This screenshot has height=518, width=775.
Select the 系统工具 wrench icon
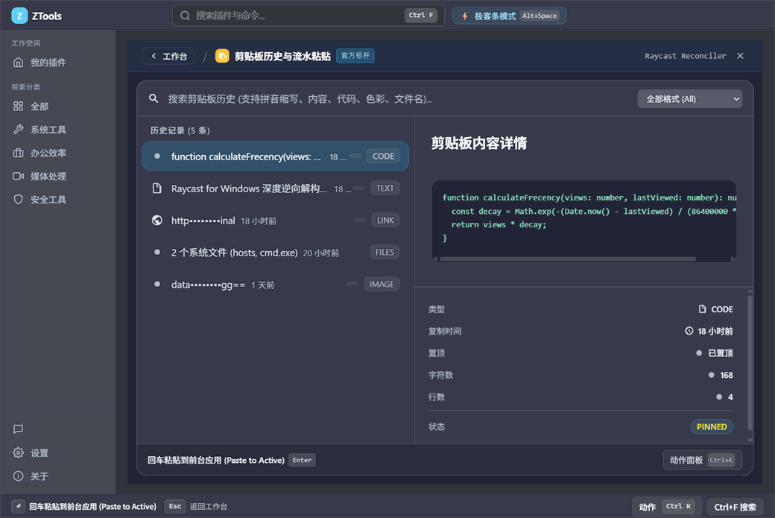(x=19, y=130)
